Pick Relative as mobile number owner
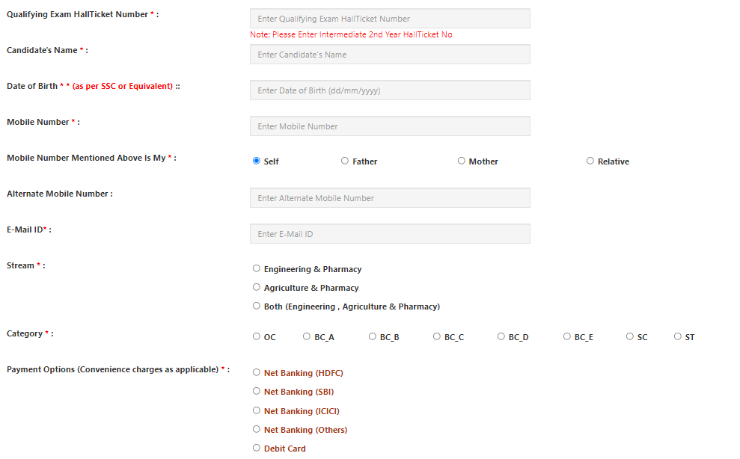Viewport: 740px width, 459px height. (590, 161)
